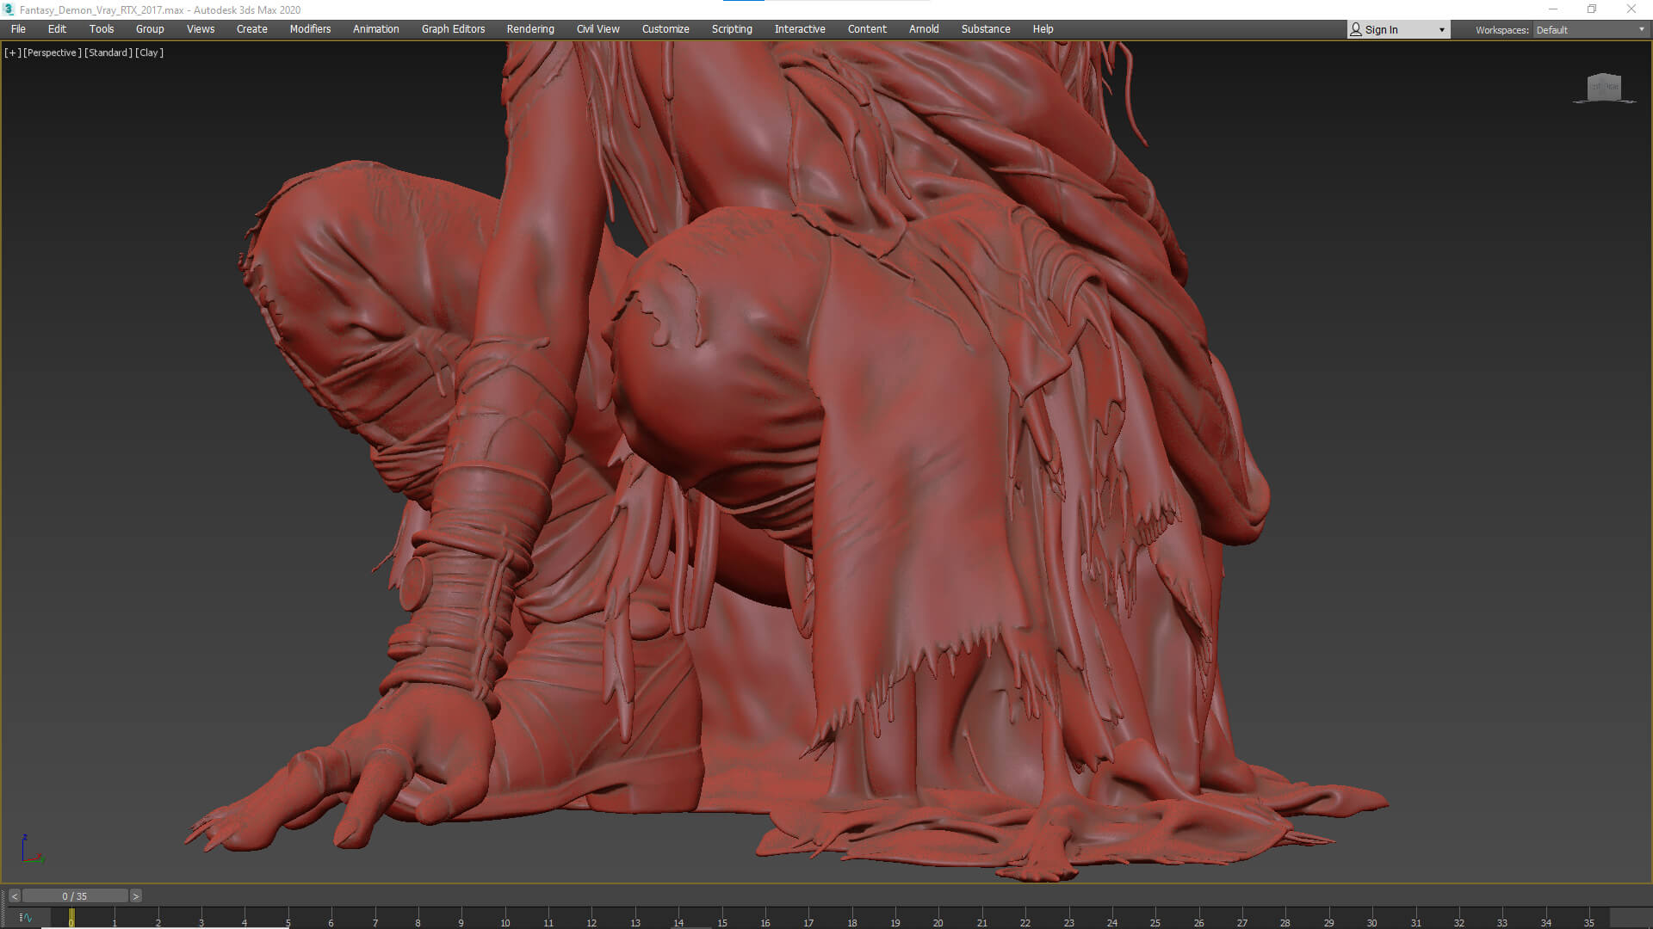Open the Edit menu
Viewport: 1653px width, 929px height.
[x=57, y=28]
